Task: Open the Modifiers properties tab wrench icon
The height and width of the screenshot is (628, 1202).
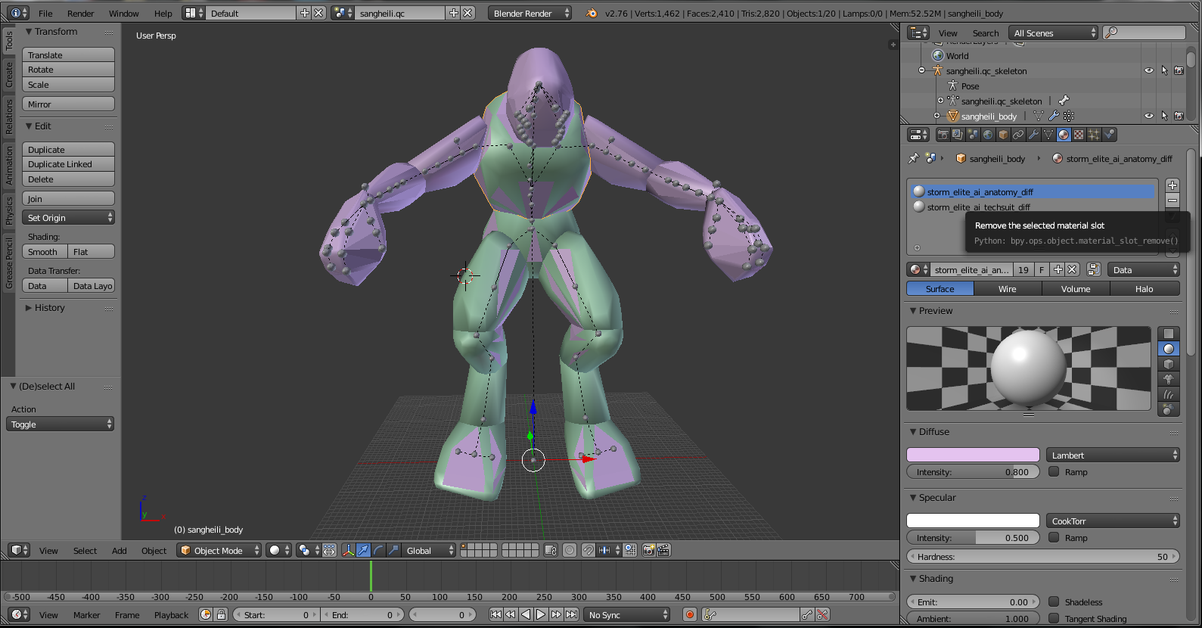Action: [1033, 135]
